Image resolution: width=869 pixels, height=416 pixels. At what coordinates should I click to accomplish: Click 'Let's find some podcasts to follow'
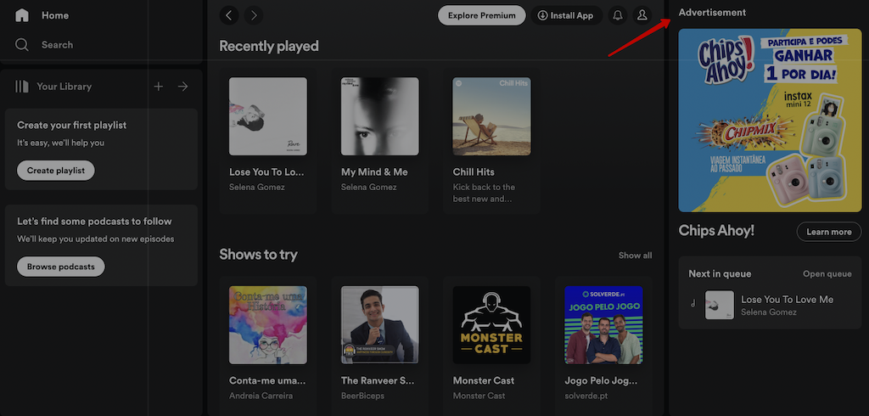[94, 222]
